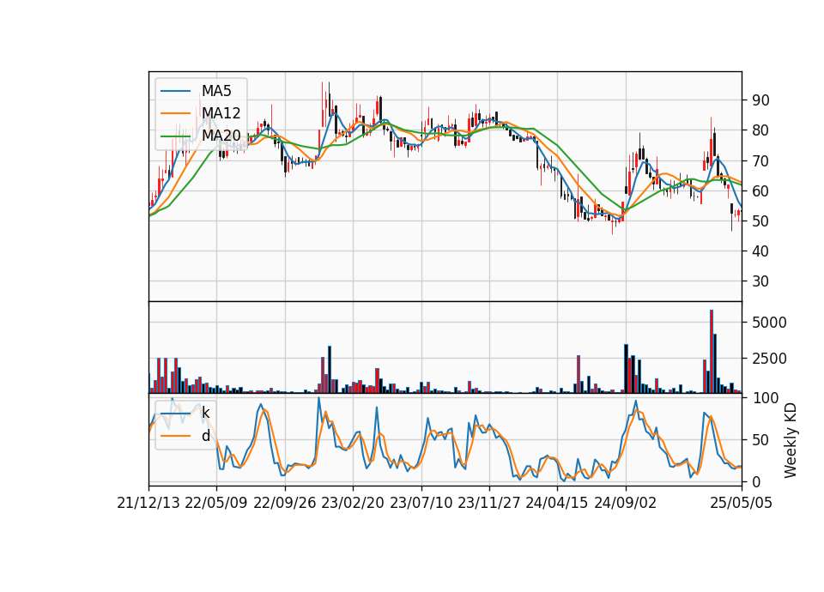This screenshot has height=592, width=824.
Task: Click the 23/02/20 date label
Action: [353, 503]
